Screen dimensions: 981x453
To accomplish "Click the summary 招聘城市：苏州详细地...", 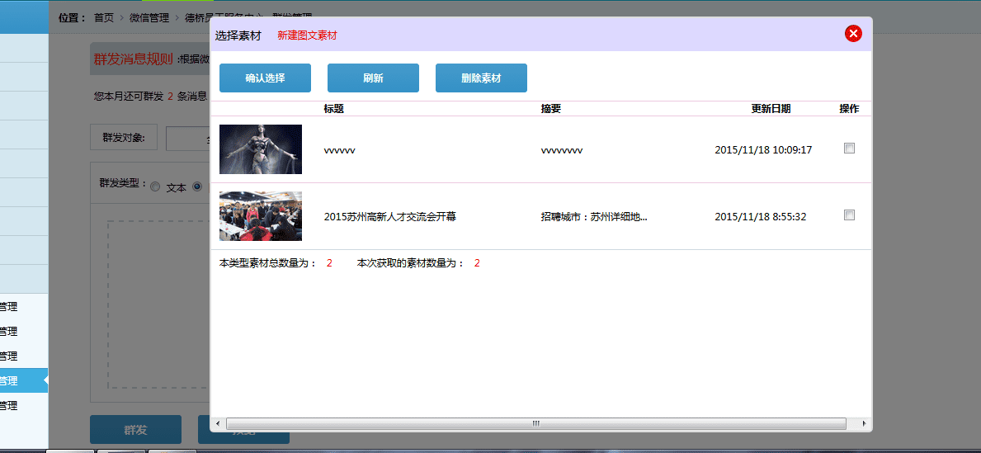I will coord(594,217).
